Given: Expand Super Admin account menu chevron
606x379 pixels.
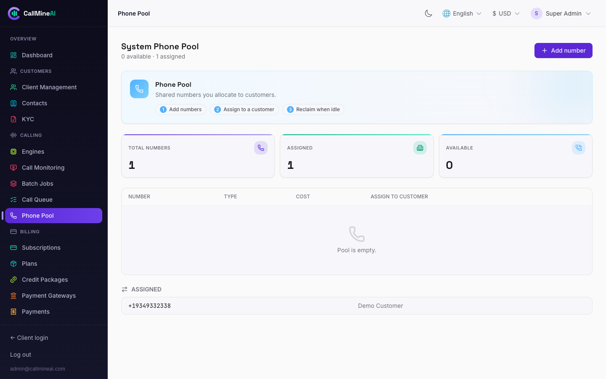Looking at the screenshot, I should 588,13.
